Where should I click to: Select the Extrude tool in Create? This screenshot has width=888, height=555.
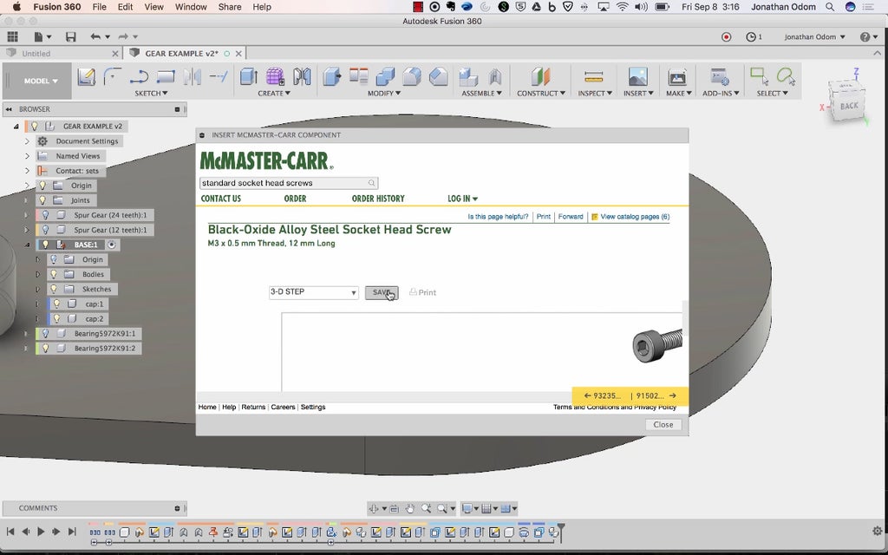(249, 76)
